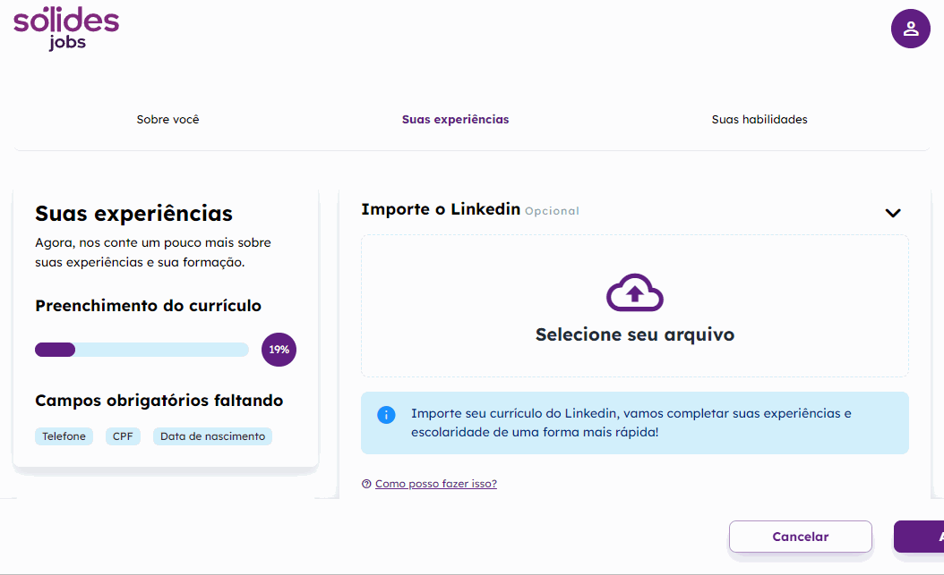Click the résumé completion progress bar
Image resolution: width=944 pixels, height=575 pixels.
click(142, 350)
